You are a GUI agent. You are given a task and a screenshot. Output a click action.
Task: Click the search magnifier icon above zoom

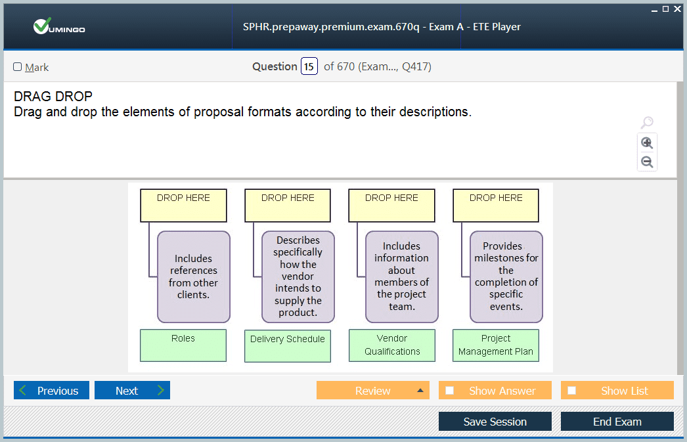pyautogui.click(x=647, y=123)
